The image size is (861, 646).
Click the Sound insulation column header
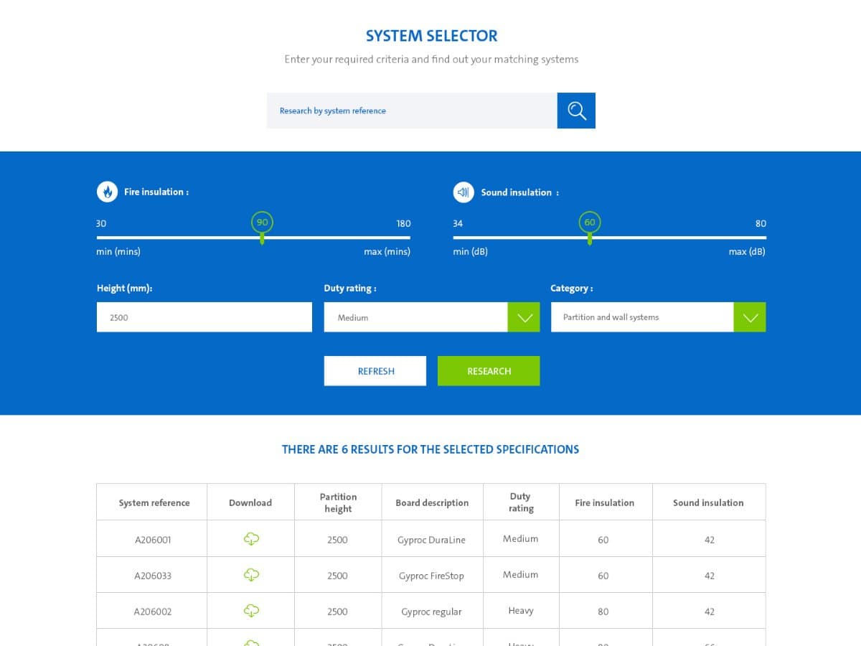click(708, 502)
